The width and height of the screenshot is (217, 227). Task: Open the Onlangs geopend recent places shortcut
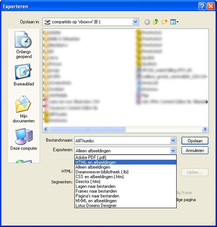(24, 45)
